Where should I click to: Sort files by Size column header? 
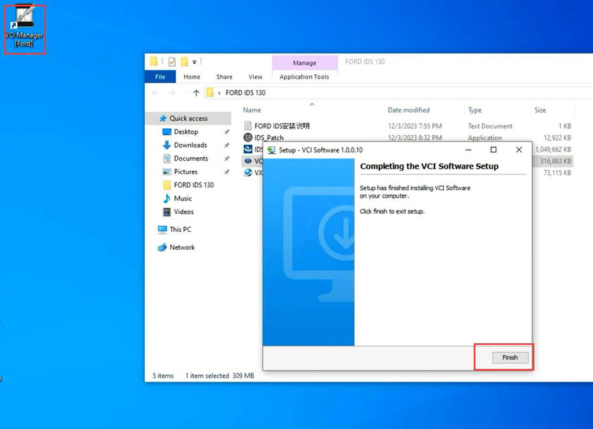[x=540, y=110]
